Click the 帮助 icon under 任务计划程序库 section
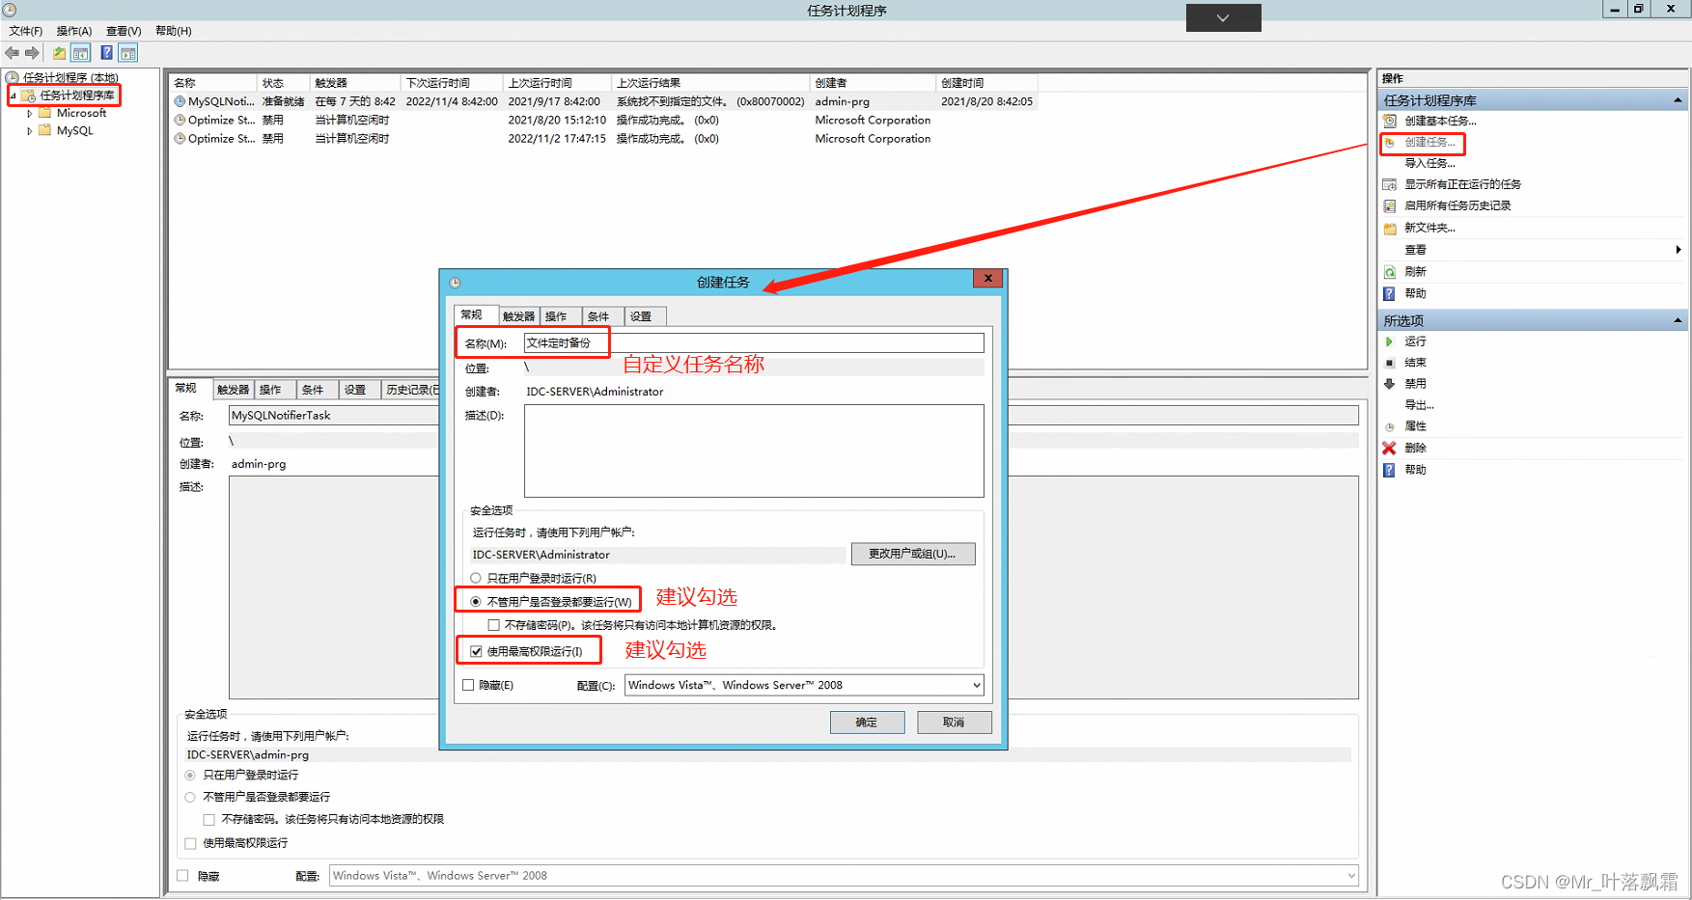This screenshot has width=1692, height=900. [1389, 293]
